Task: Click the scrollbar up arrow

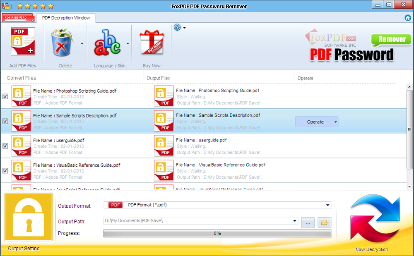Action: click(409, 87)
